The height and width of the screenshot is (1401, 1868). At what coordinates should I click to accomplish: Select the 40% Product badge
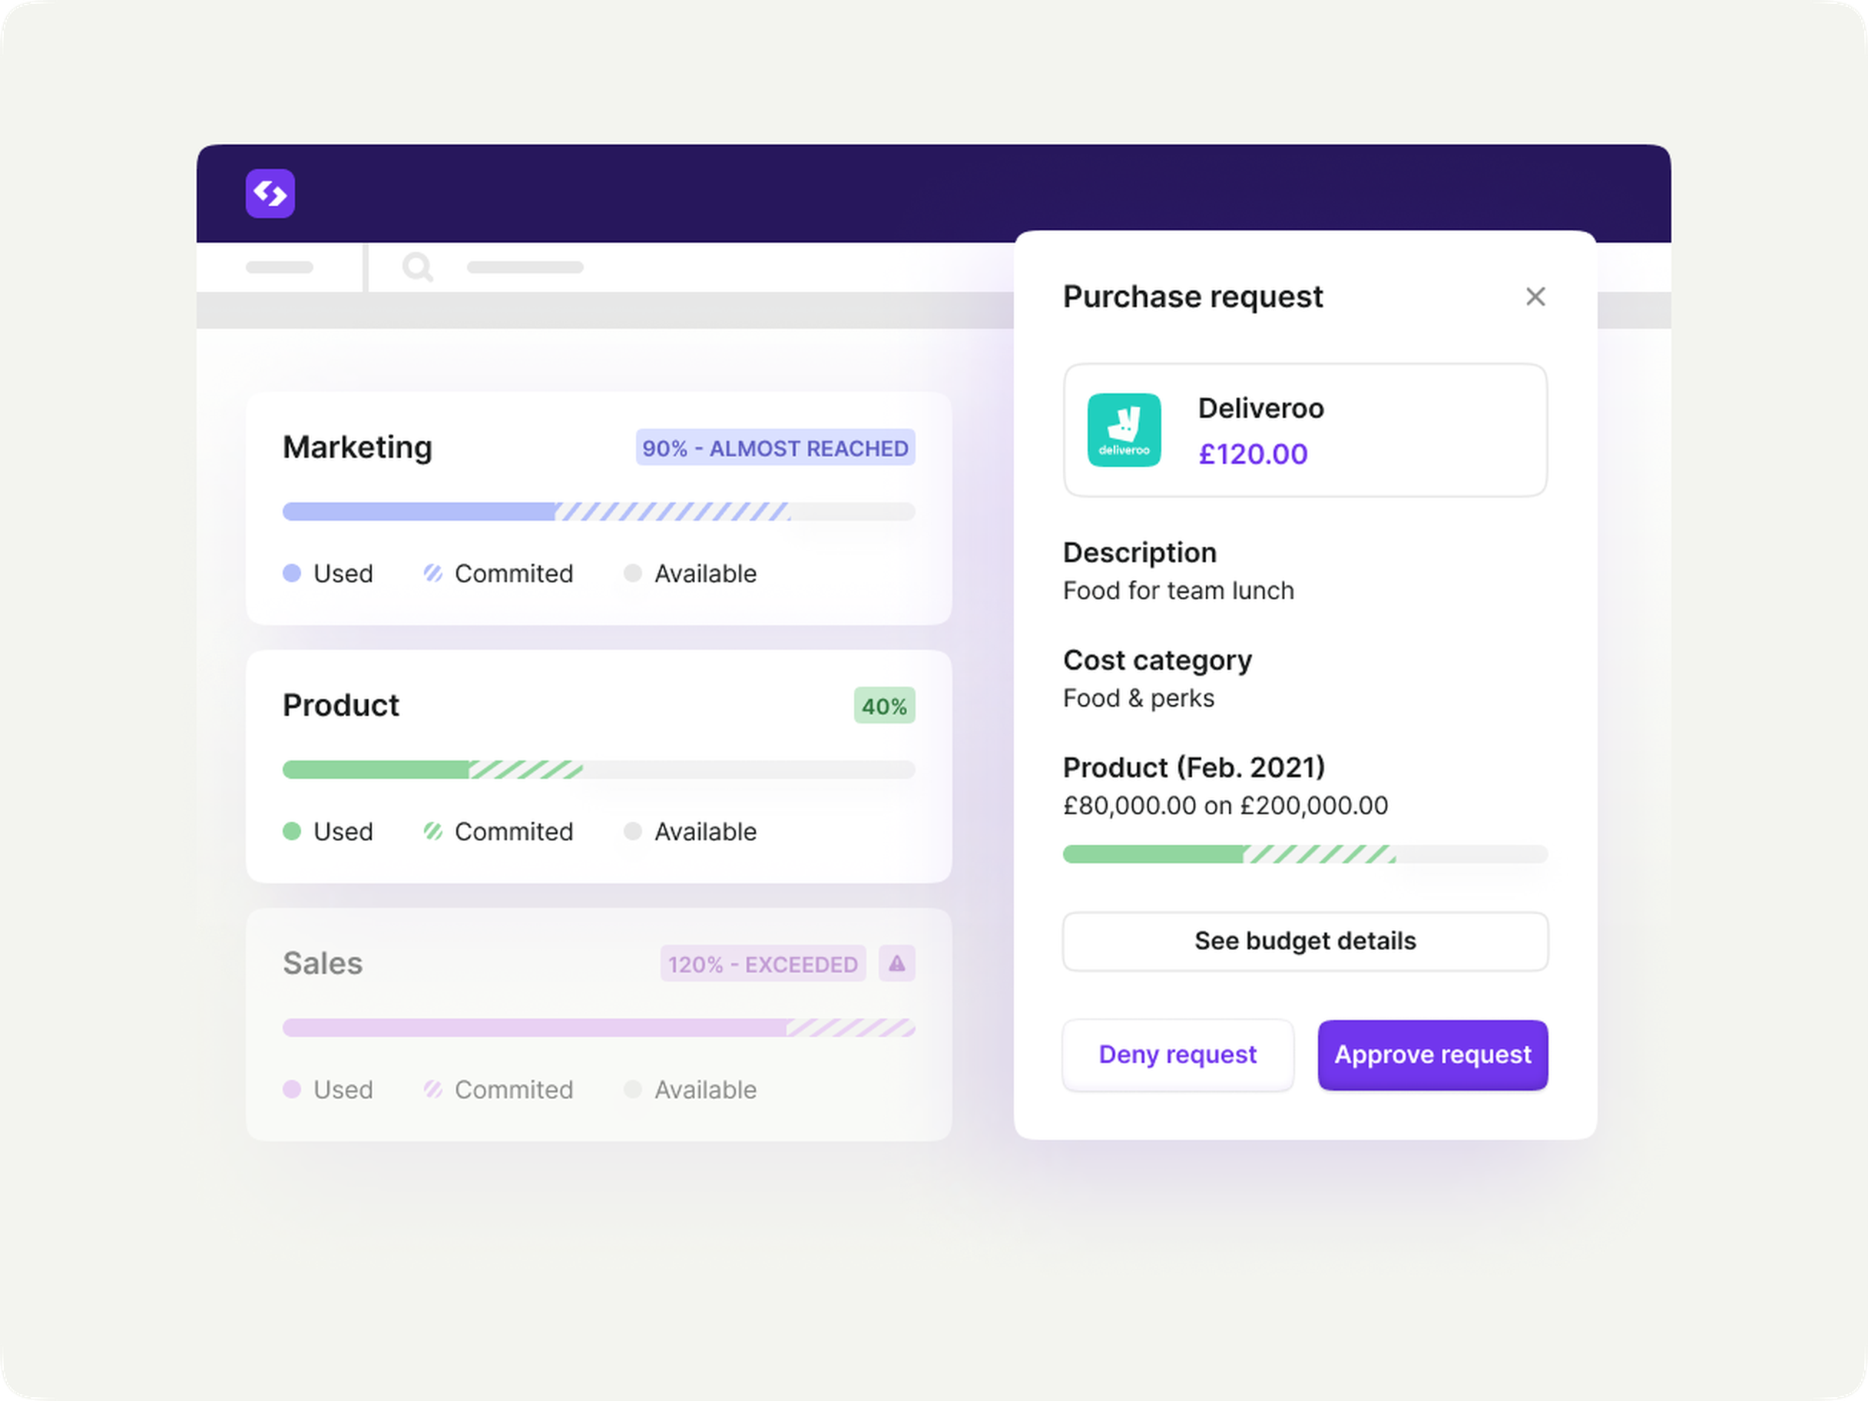[x=884, y=705]
